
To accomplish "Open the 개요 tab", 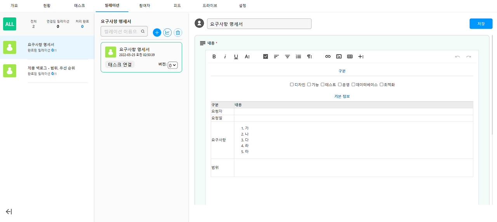I will pyautogui.click(x=14, y=6).
